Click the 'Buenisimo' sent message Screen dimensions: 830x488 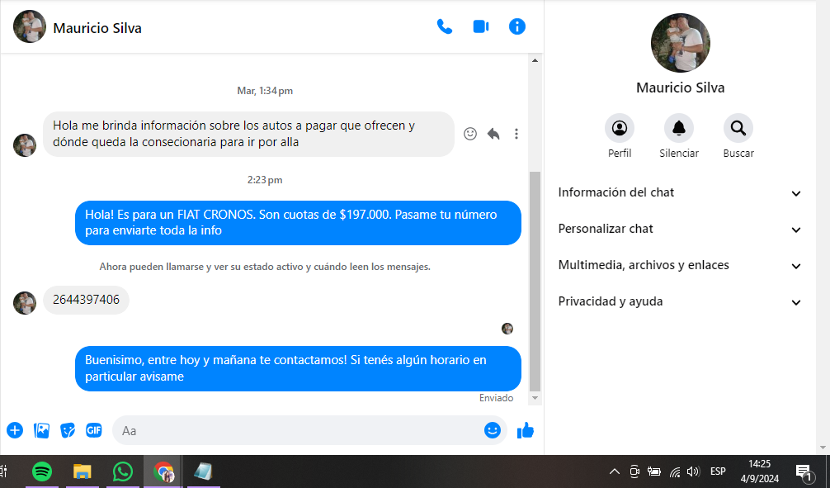click(x=298, y=368)
